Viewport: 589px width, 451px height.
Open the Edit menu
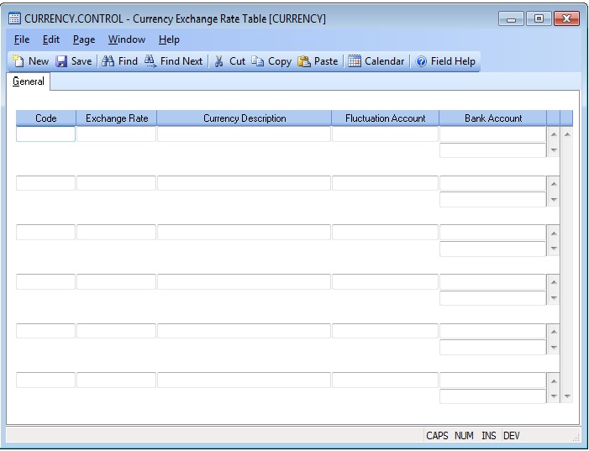click(50, 39)
